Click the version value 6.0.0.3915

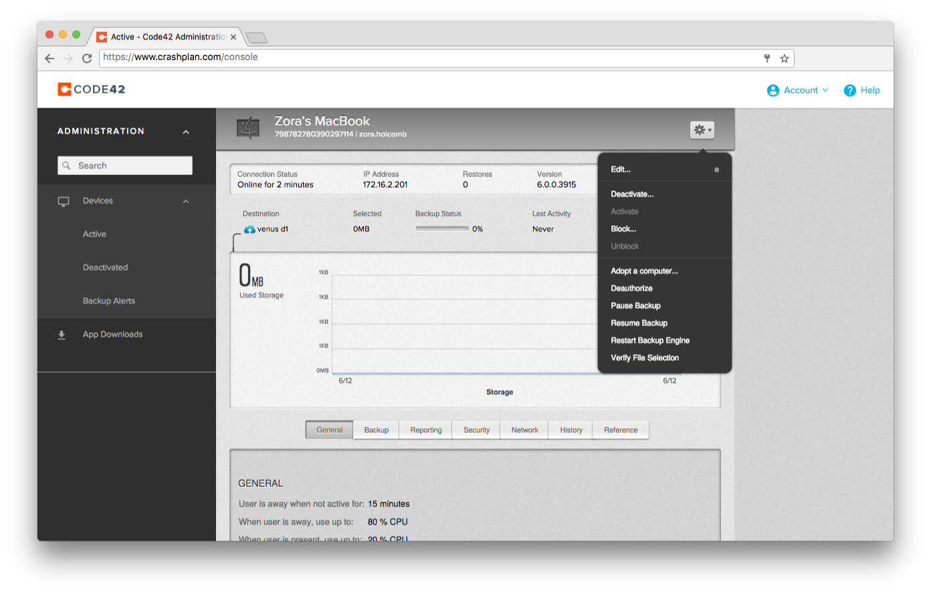pos(556,185)
